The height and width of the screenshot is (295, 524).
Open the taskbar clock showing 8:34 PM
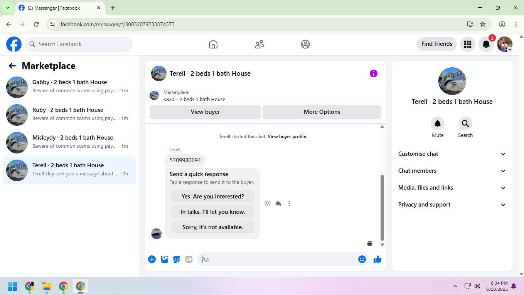coord(497,286)
